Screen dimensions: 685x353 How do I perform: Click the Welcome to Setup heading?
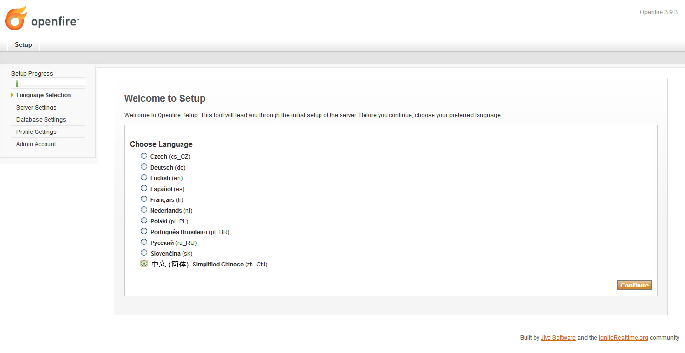[x=165, y=98]
